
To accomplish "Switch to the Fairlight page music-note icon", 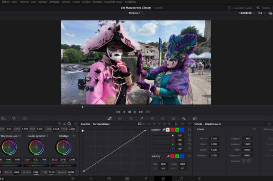I will click(x=181, y=179).
